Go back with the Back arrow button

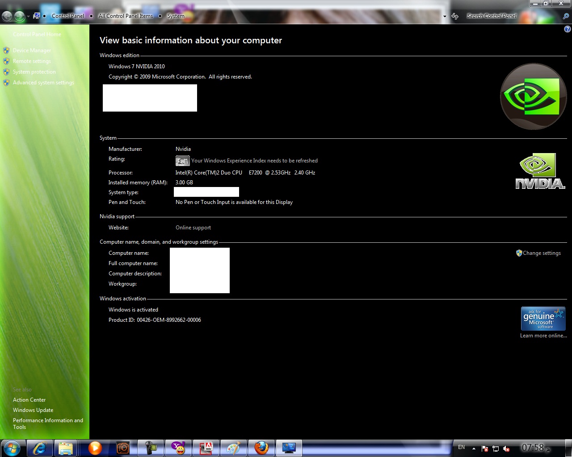pyautogui.click(x=7, y=17)
